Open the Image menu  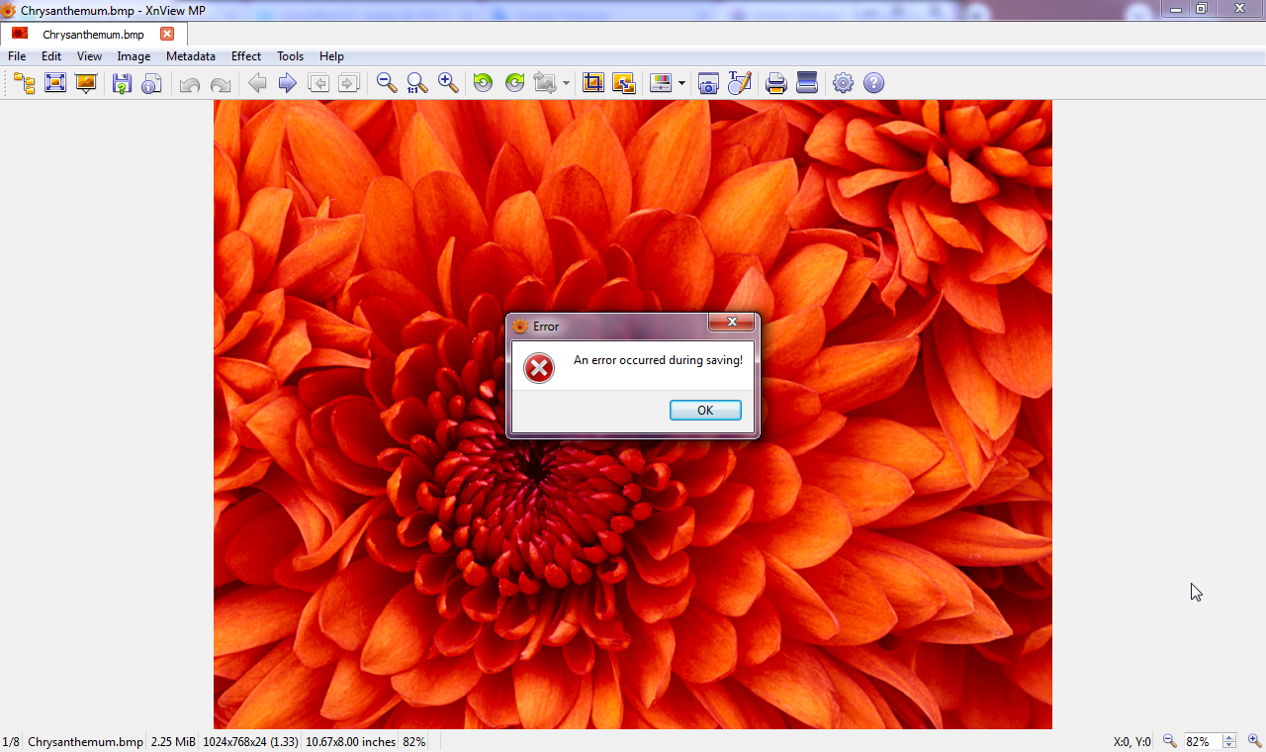[134, 56]
